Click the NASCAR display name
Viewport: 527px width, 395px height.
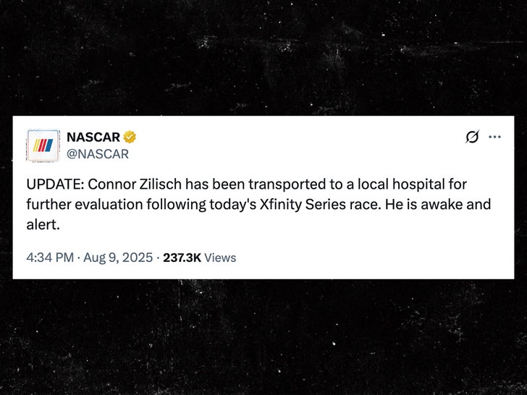93,137
